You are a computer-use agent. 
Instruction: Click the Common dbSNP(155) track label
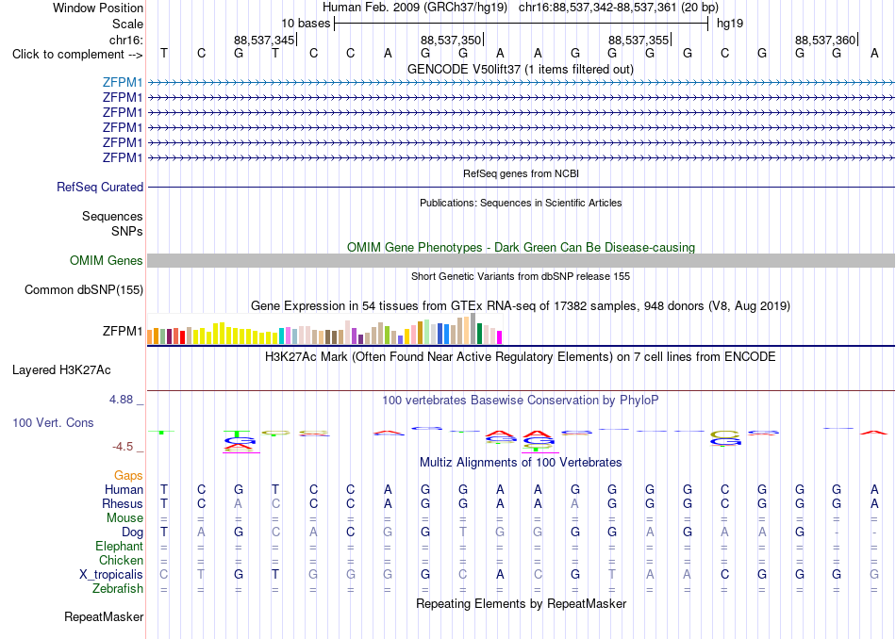pyautogui.click(x=84, y=289)
